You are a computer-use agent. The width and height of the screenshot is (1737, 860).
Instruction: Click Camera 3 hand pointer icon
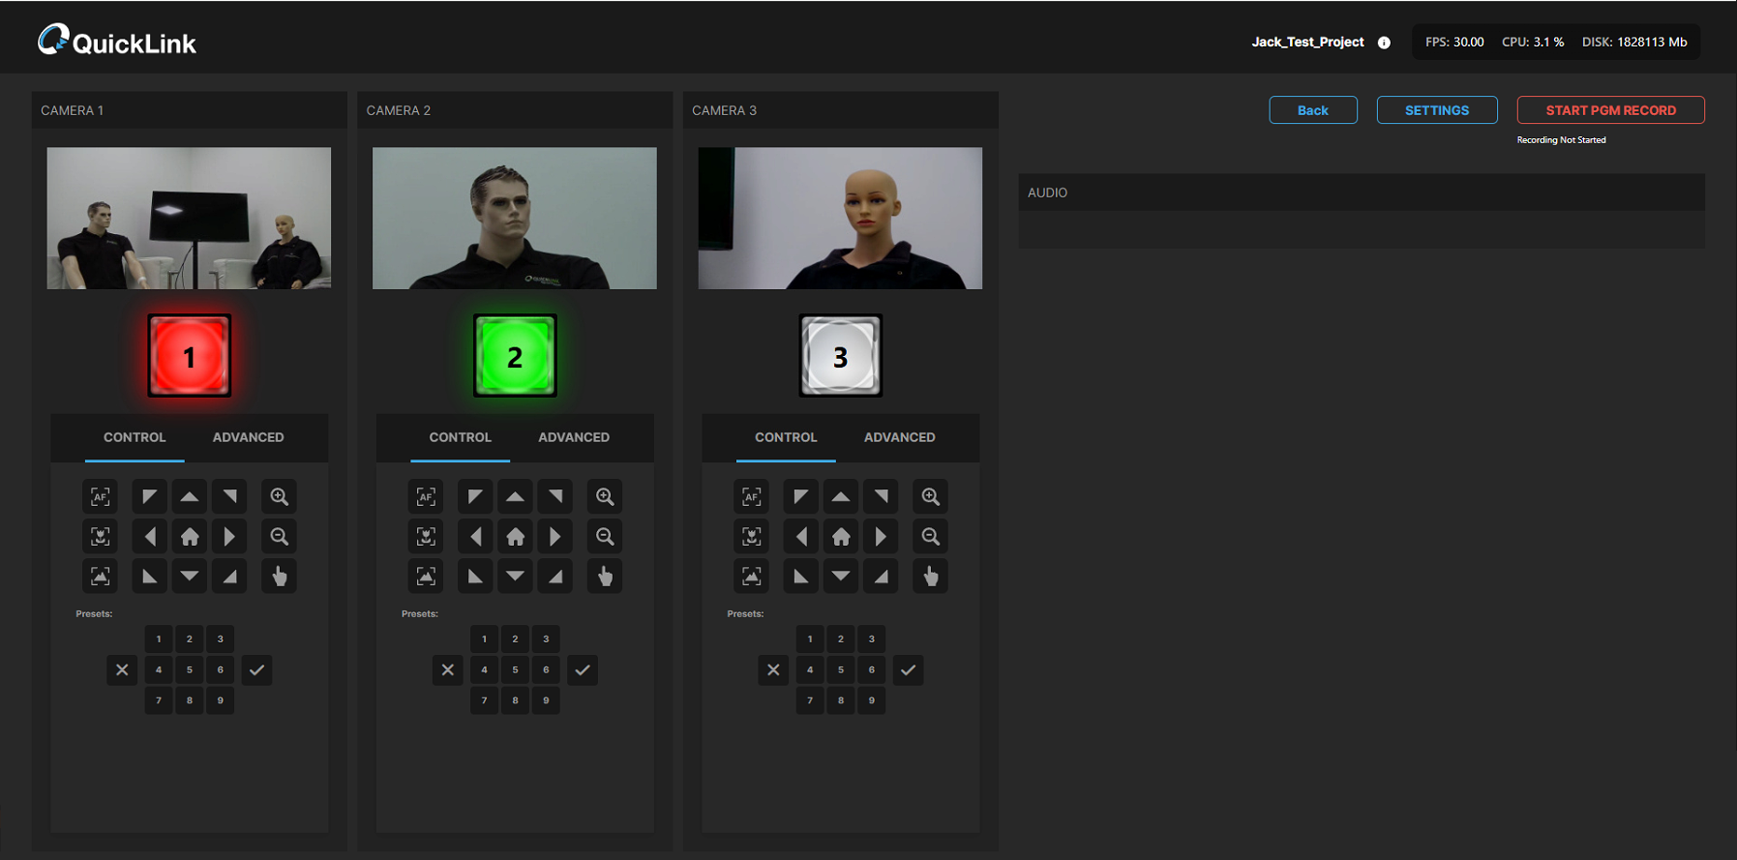pos(930,577)
